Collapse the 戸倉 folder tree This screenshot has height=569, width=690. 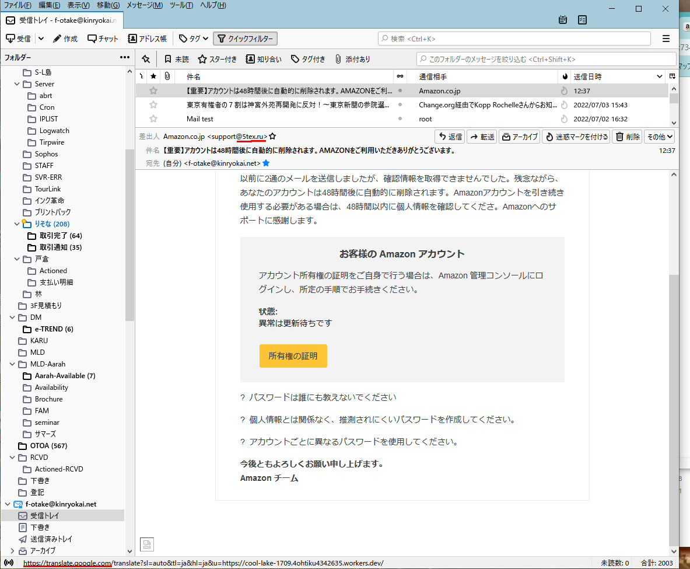[17, 259]
